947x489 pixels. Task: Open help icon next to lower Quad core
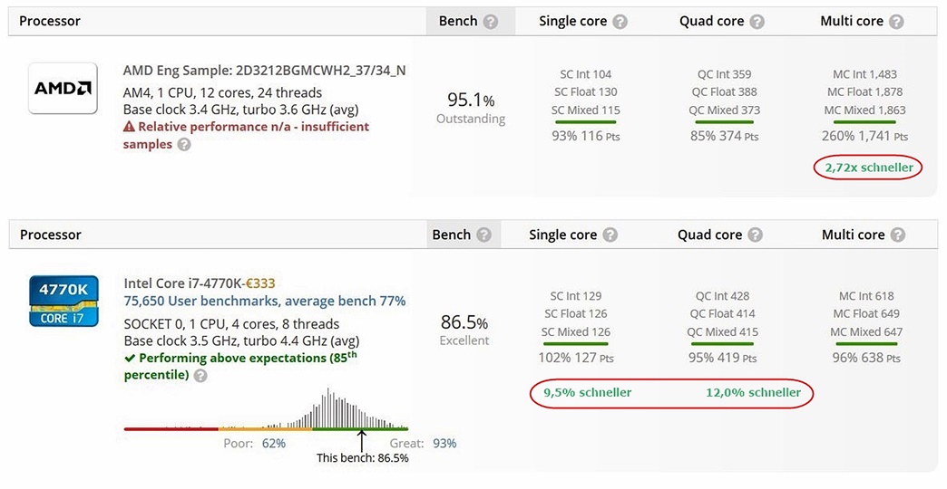755,235
